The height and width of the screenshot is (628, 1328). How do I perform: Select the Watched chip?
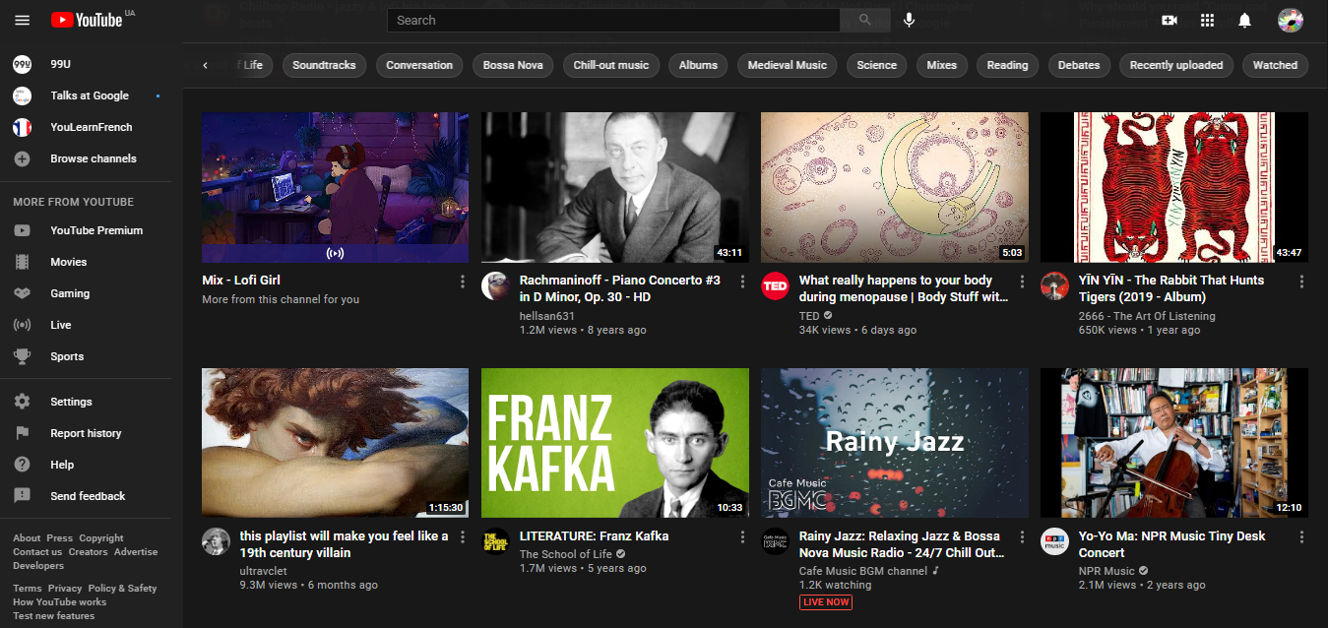point(1275,65)
